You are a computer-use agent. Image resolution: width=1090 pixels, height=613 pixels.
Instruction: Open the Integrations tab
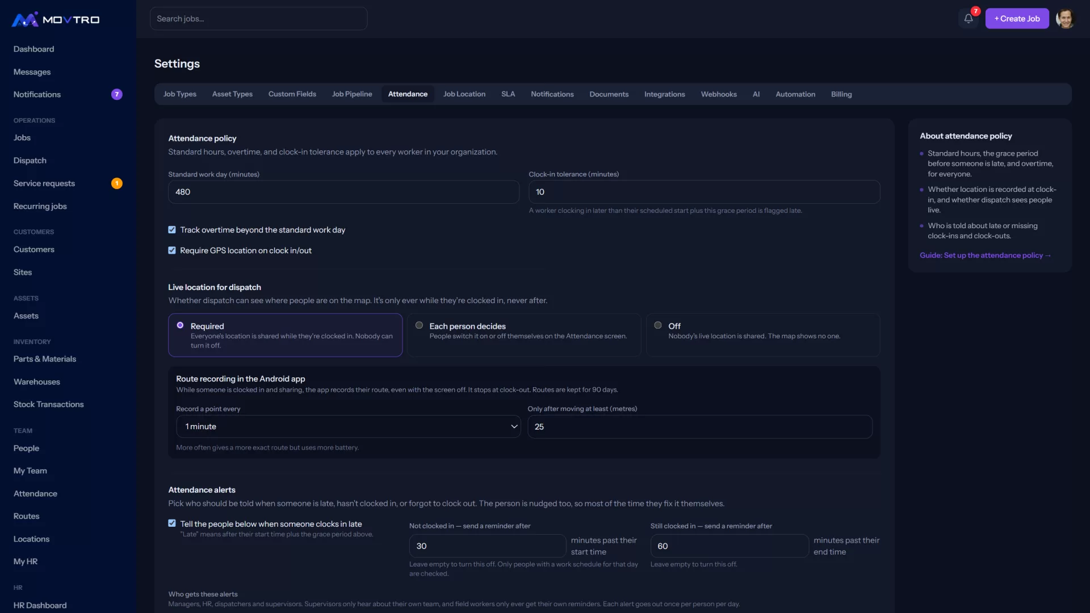point(665,94)
